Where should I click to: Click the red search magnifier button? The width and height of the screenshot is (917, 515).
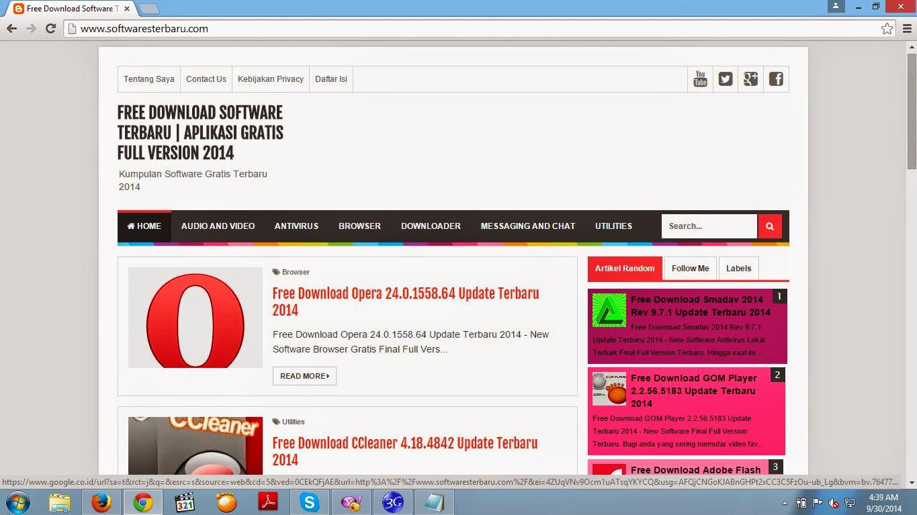[770, 226]
